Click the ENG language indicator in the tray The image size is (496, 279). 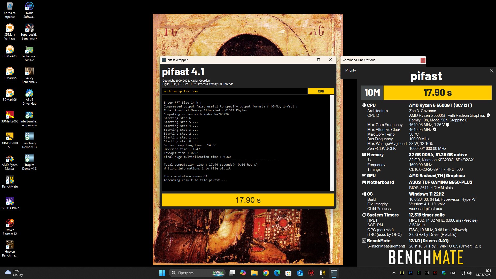(x=453, y=273)
